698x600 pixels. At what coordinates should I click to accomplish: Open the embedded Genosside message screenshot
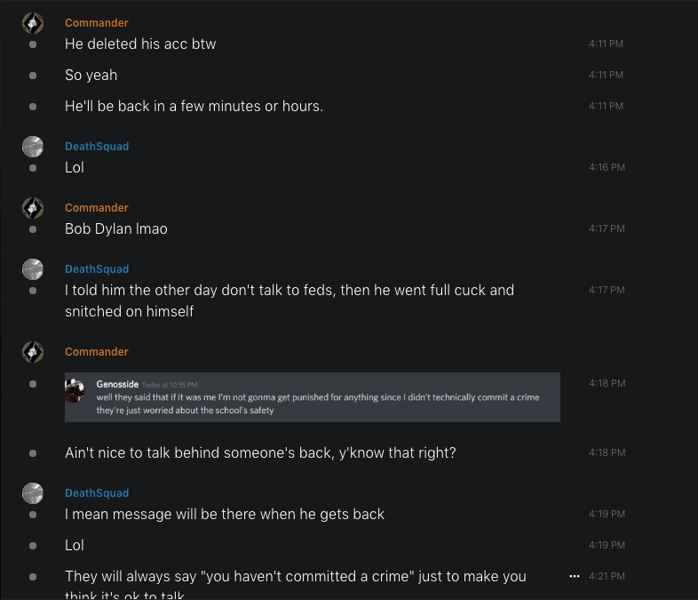tap(313, 396)
